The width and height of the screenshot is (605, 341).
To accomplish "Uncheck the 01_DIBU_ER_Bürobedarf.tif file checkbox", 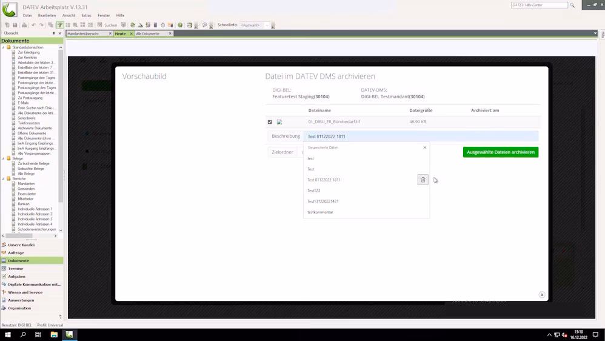I will 270,122.
